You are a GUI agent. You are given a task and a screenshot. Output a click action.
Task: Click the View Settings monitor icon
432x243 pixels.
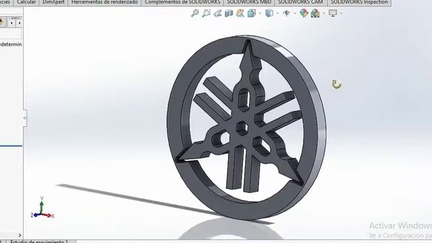(x=333, y=13)
